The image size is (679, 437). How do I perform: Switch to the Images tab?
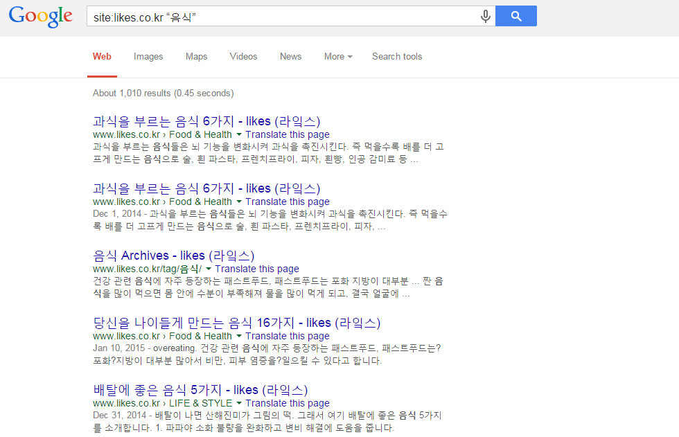coord(148,57)
